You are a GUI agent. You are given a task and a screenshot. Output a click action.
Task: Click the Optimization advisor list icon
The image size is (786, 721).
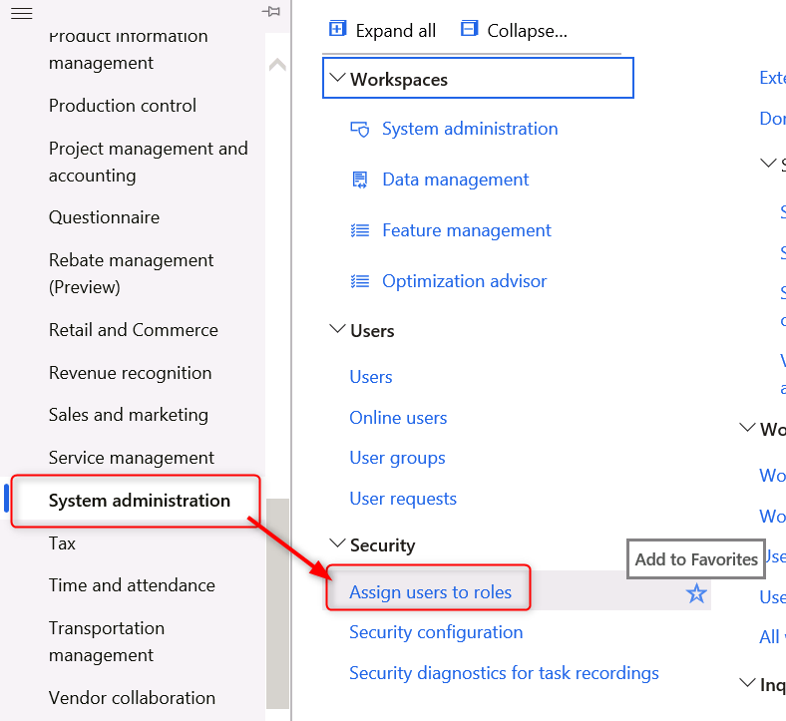click(x=360, y=281)
